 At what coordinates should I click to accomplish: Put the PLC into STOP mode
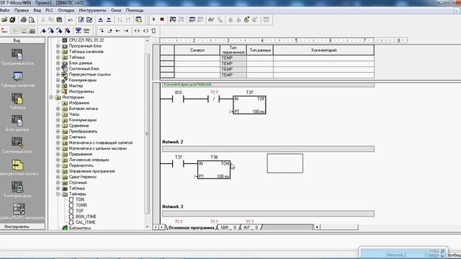[x=161, y=19]
